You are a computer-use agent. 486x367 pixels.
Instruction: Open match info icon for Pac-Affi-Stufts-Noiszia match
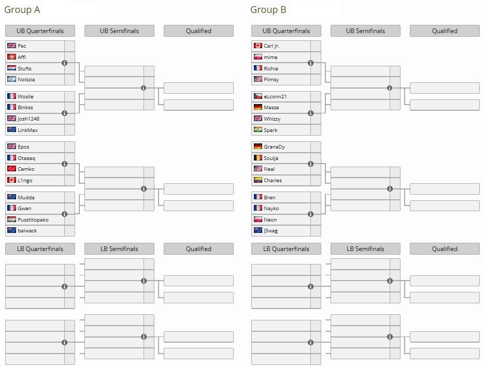coord(64,63)
